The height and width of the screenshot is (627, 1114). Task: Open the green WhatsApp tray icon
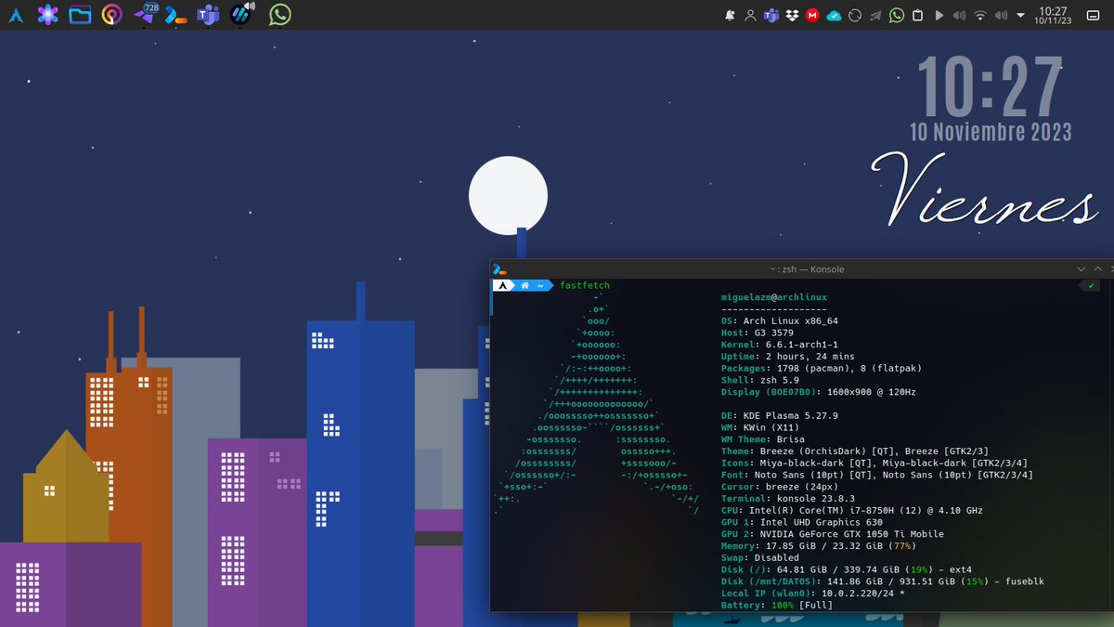click(x=897, y=16)
